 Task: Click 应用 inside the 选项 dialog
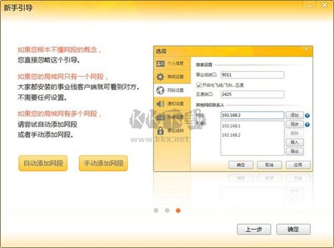click(x=298, y=165)
